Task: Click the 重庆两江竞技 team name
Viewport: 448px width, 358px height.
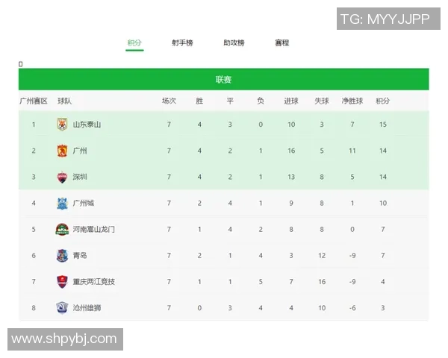Action: click(94, 281)
